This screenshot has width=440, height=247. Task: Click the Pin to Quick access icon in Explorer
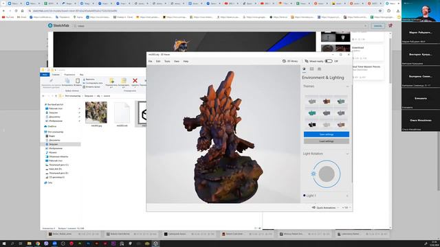[x=51, y=81]
